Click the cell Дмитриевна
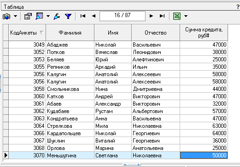The height and width of the screenshot is (167, 240). (156, 89)
